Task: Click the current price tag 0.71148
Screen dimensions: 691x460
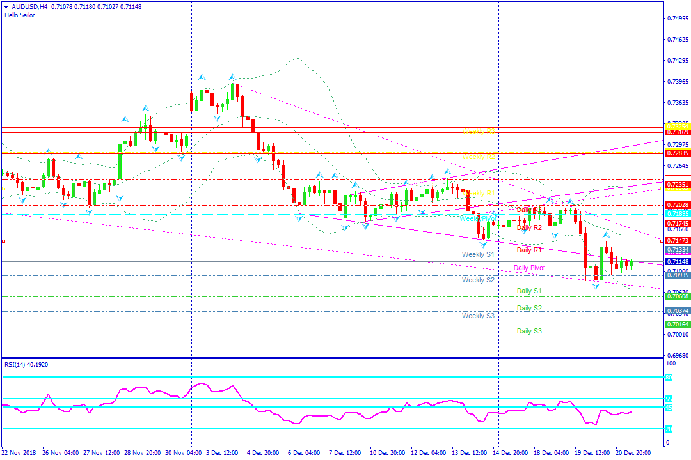Action: click(x=678, y=262)
